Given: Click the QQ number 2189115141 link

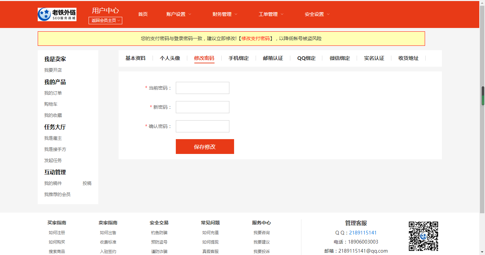Looking at the screenshot, I should [x=363, y=232].
